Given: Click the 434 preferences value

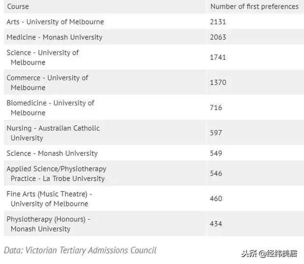Looking at the screenshot, I should click(x=216, y=224).
